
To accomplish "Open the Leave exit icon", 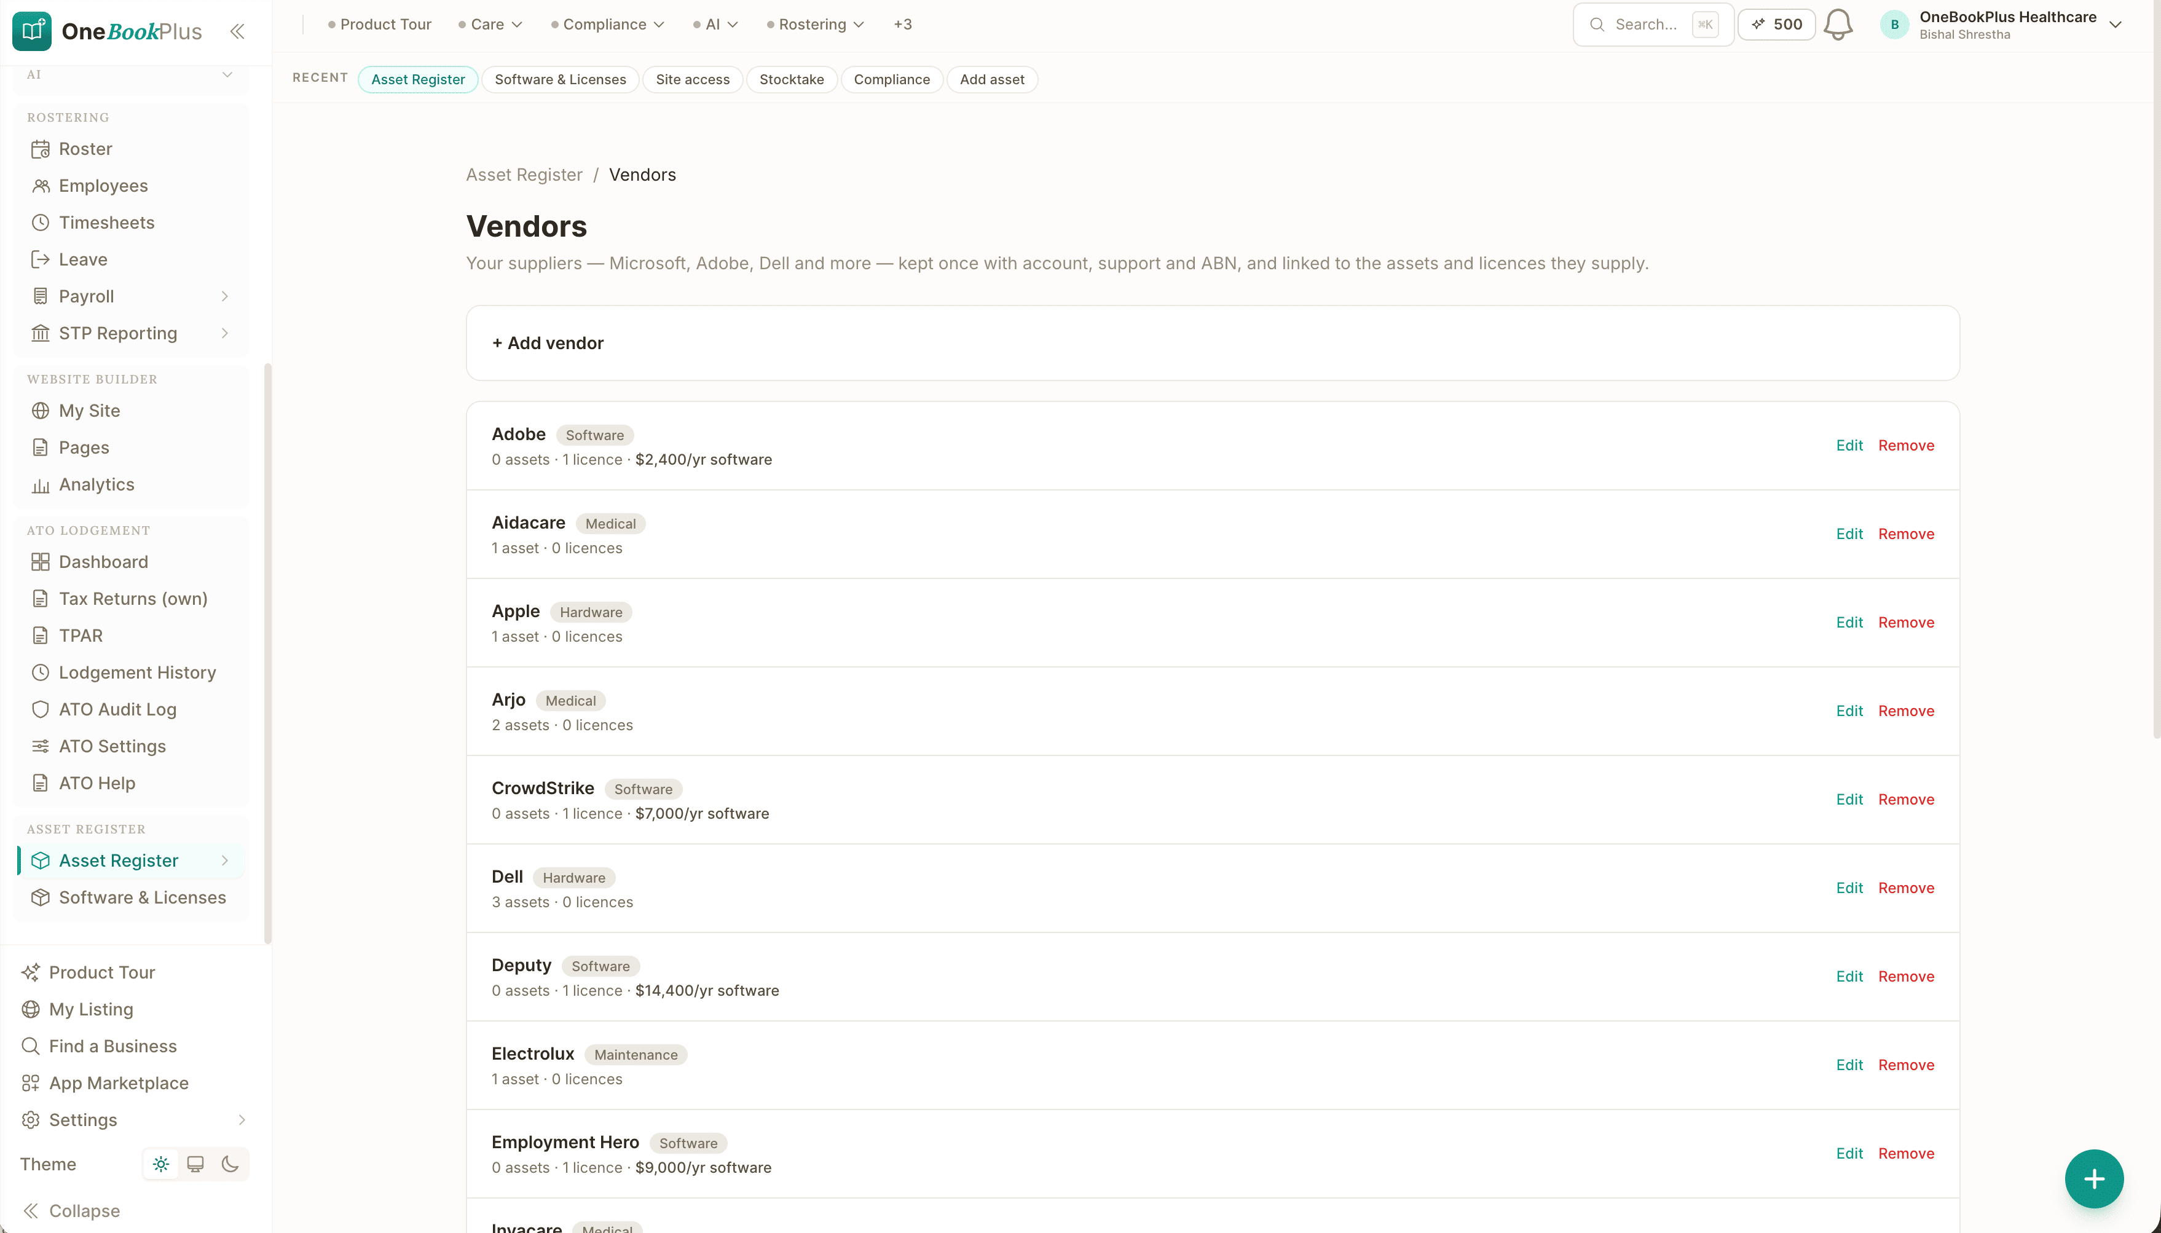I will click(x=40, y=259).
